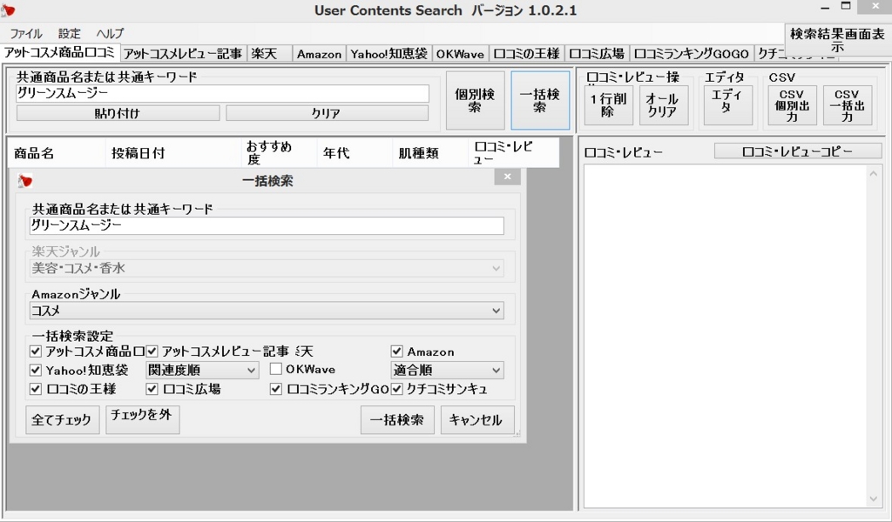Screen dimensions: 892x522
Task: Toggle 口コミ広場 checkbox
Action: (152, 389)
